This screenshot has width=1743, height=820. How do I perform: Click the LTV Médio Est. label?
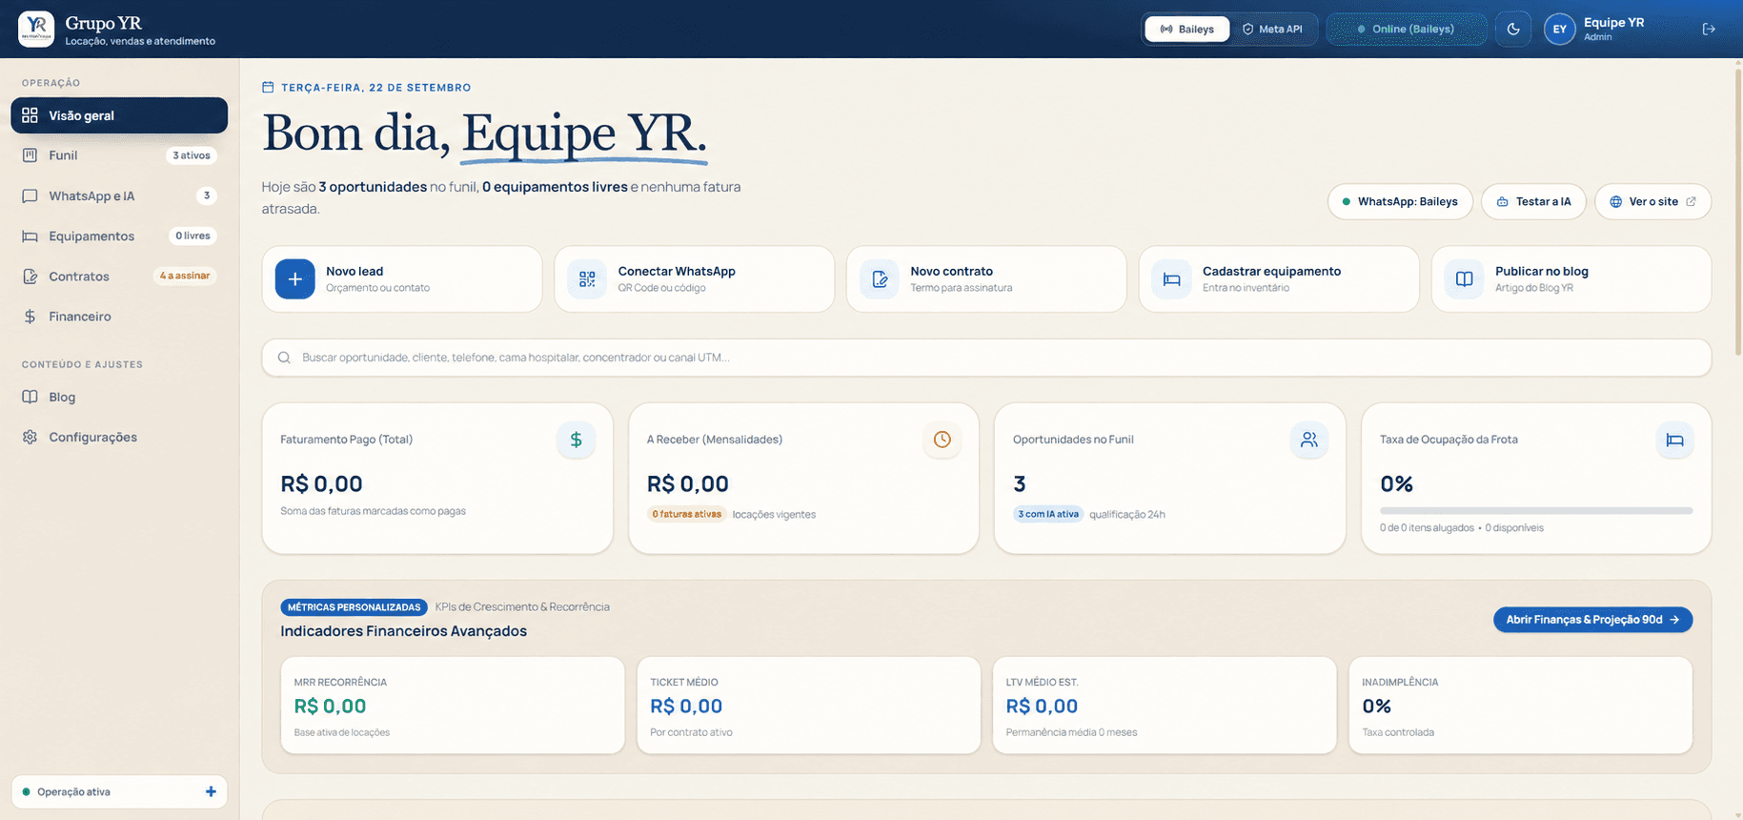(1042, 683)
